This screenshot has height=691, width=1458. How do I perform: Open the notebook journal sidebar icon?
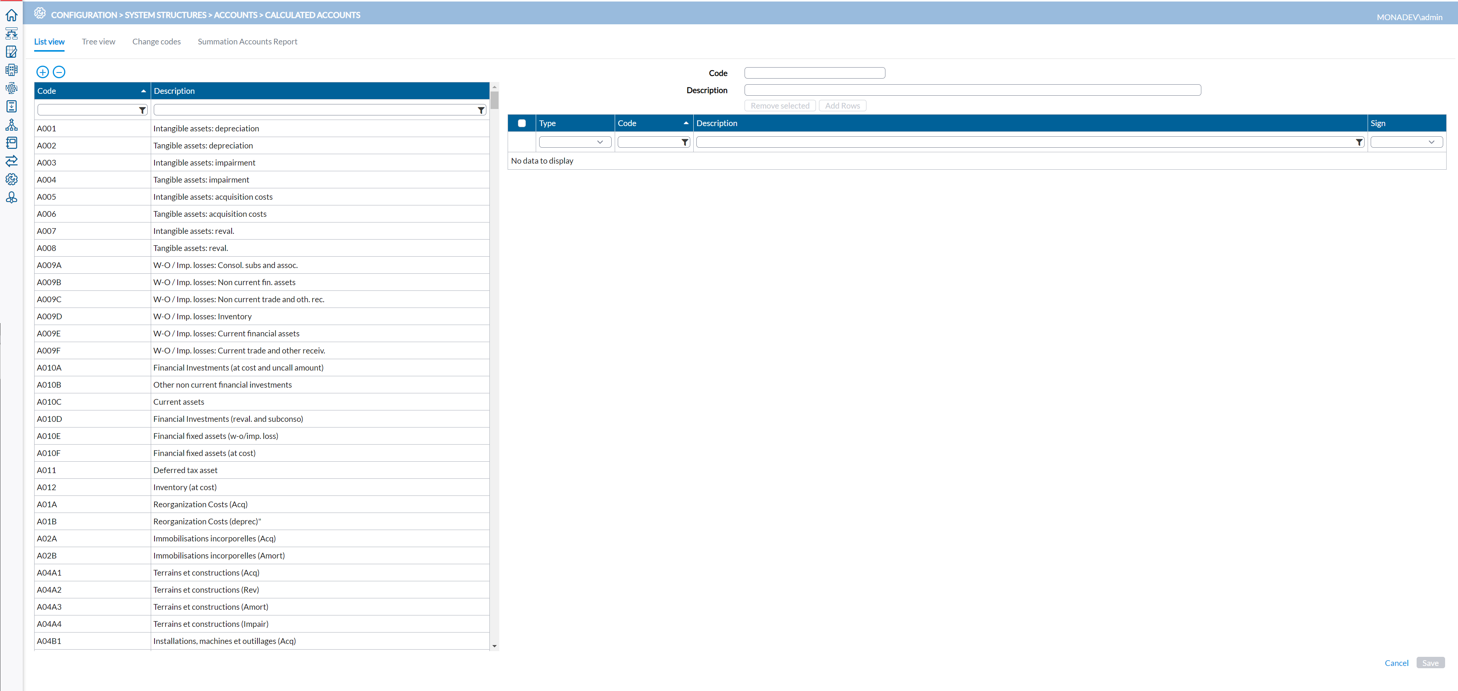pos(11,143)
